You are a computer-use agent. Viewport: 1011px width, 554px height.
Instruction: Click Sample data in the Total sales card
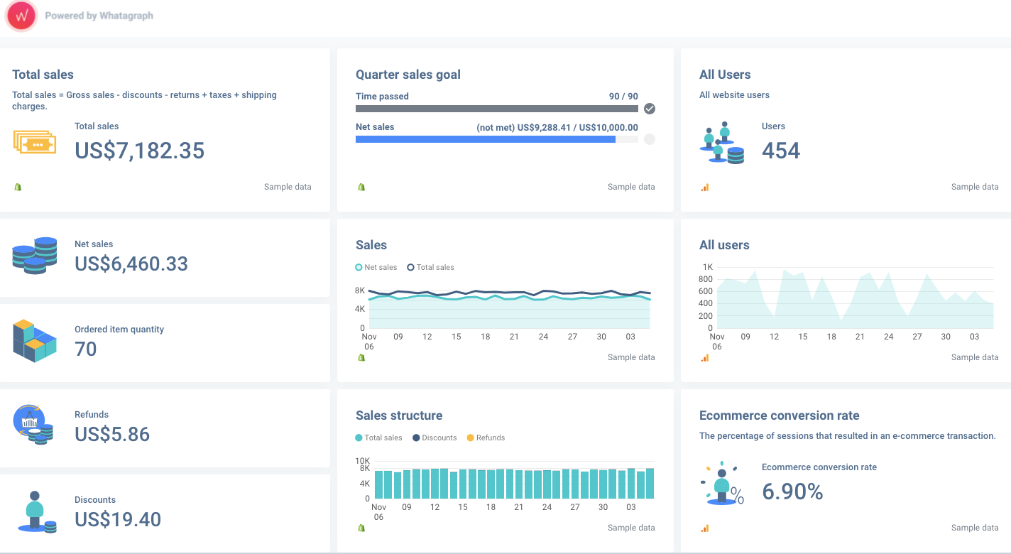[288, 187]
